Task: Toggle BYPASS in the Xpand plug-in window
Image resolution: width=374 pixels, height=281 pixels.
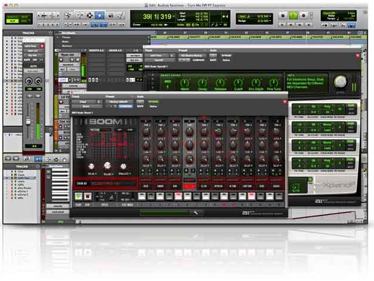Action: 226,55
